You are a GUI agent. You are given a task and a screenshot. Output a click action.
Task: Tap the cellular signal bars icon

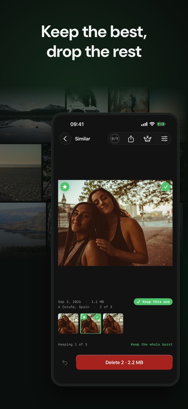tap(144, 124)
